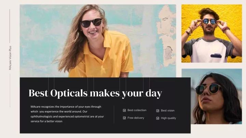Click the 'High quality' label text

coord(168,118)
